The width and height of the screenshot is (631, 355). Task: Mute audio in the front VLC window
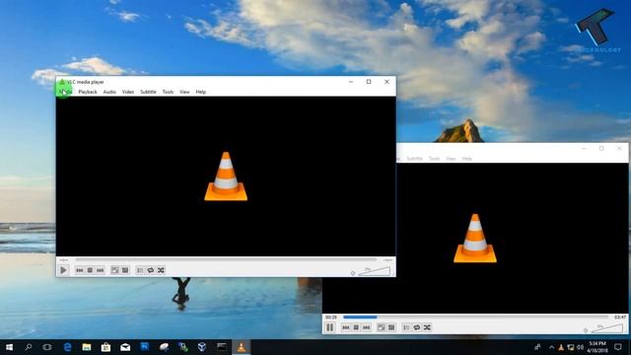(x=353, y=273)
